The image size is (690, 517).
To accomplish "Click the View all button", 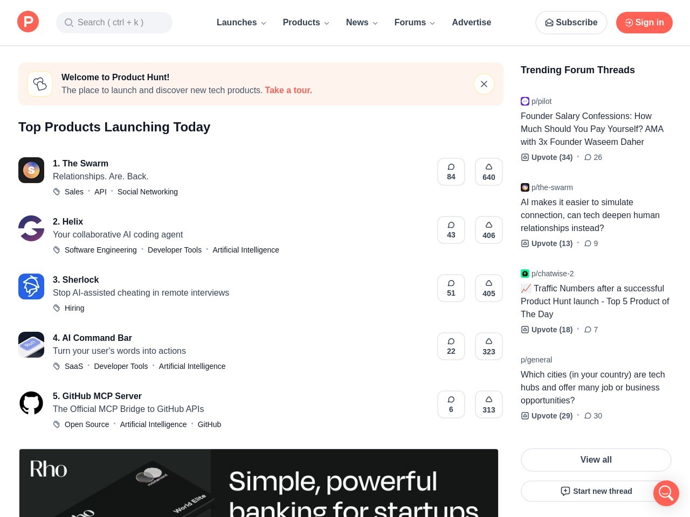I will pyautogui.click(x=596, y=459).
